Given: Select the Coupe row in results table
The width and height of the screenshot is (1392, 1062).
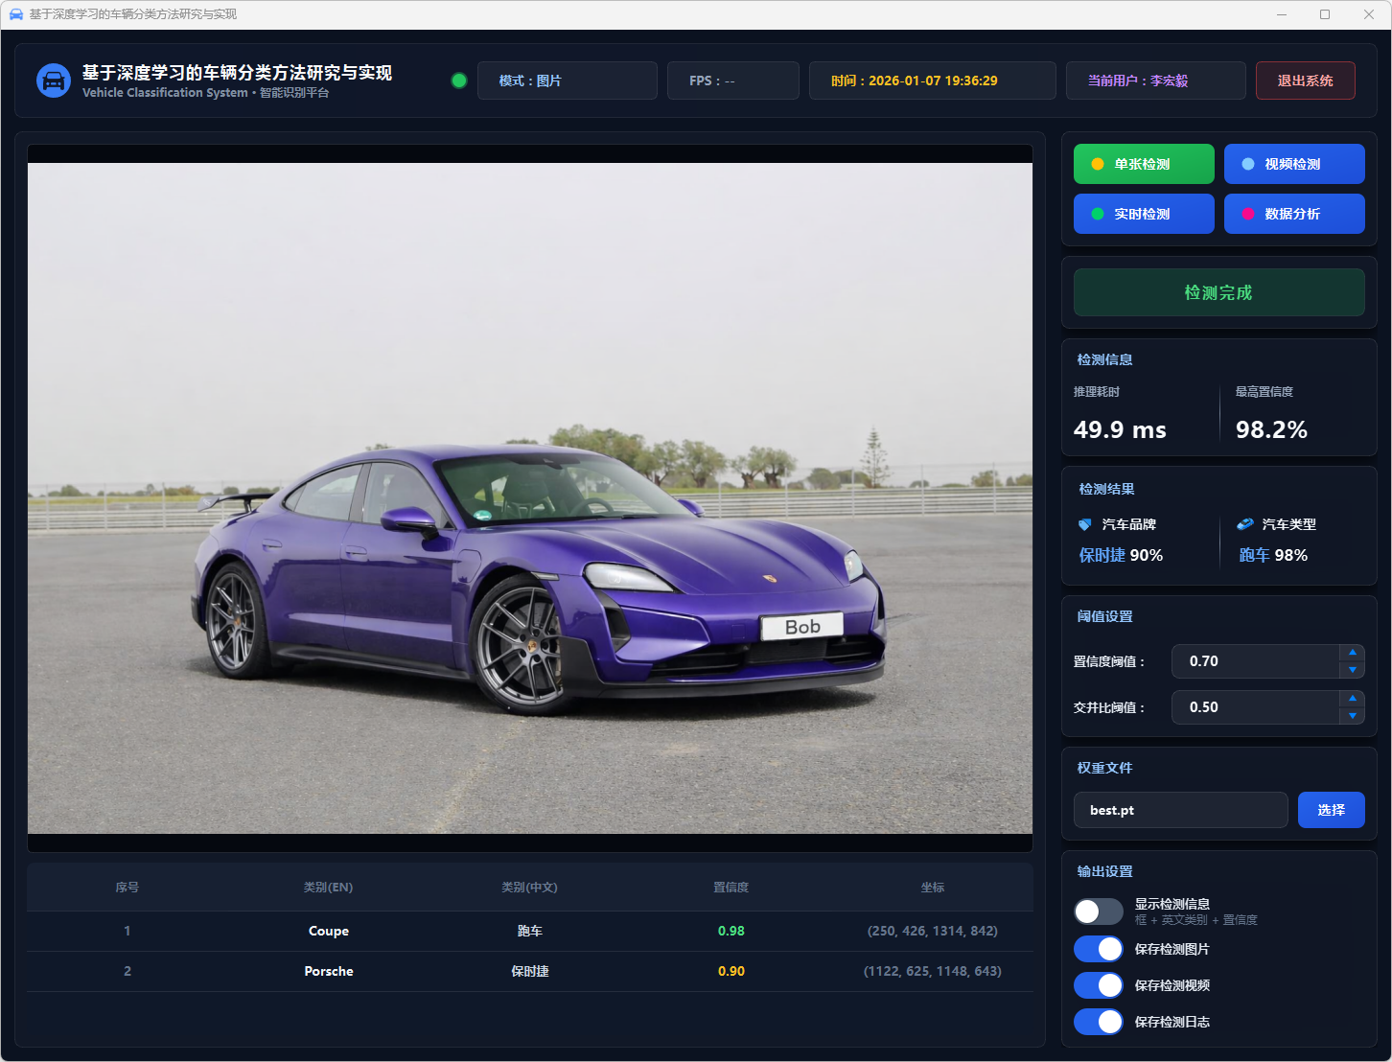Looking at the screenshot, I should (x=530, y=931).
